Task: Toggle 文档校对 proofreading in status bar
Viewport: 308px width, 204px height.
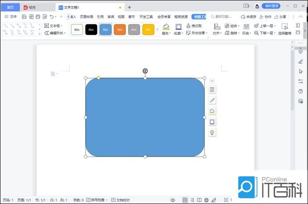Action: (x=121, y=200)
